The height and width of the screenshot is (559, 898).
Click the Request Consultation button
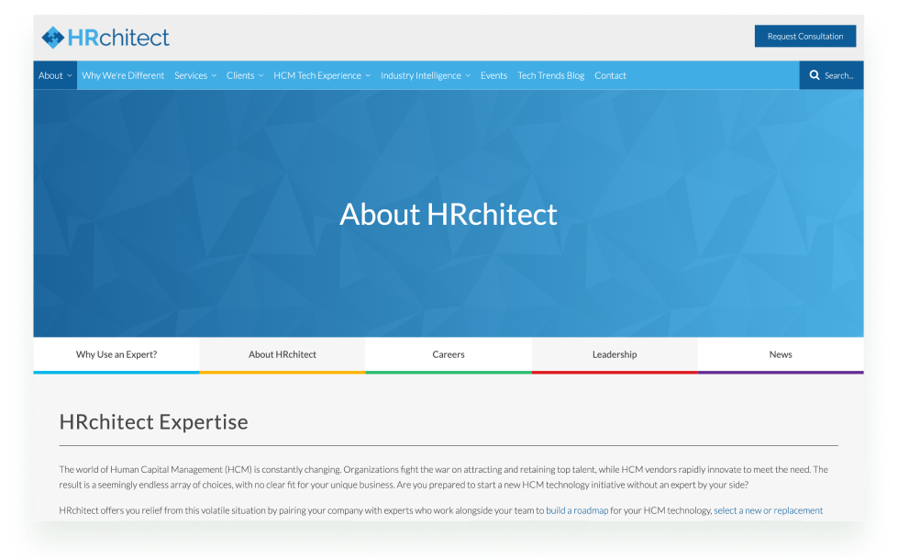(x=804, y=36)
